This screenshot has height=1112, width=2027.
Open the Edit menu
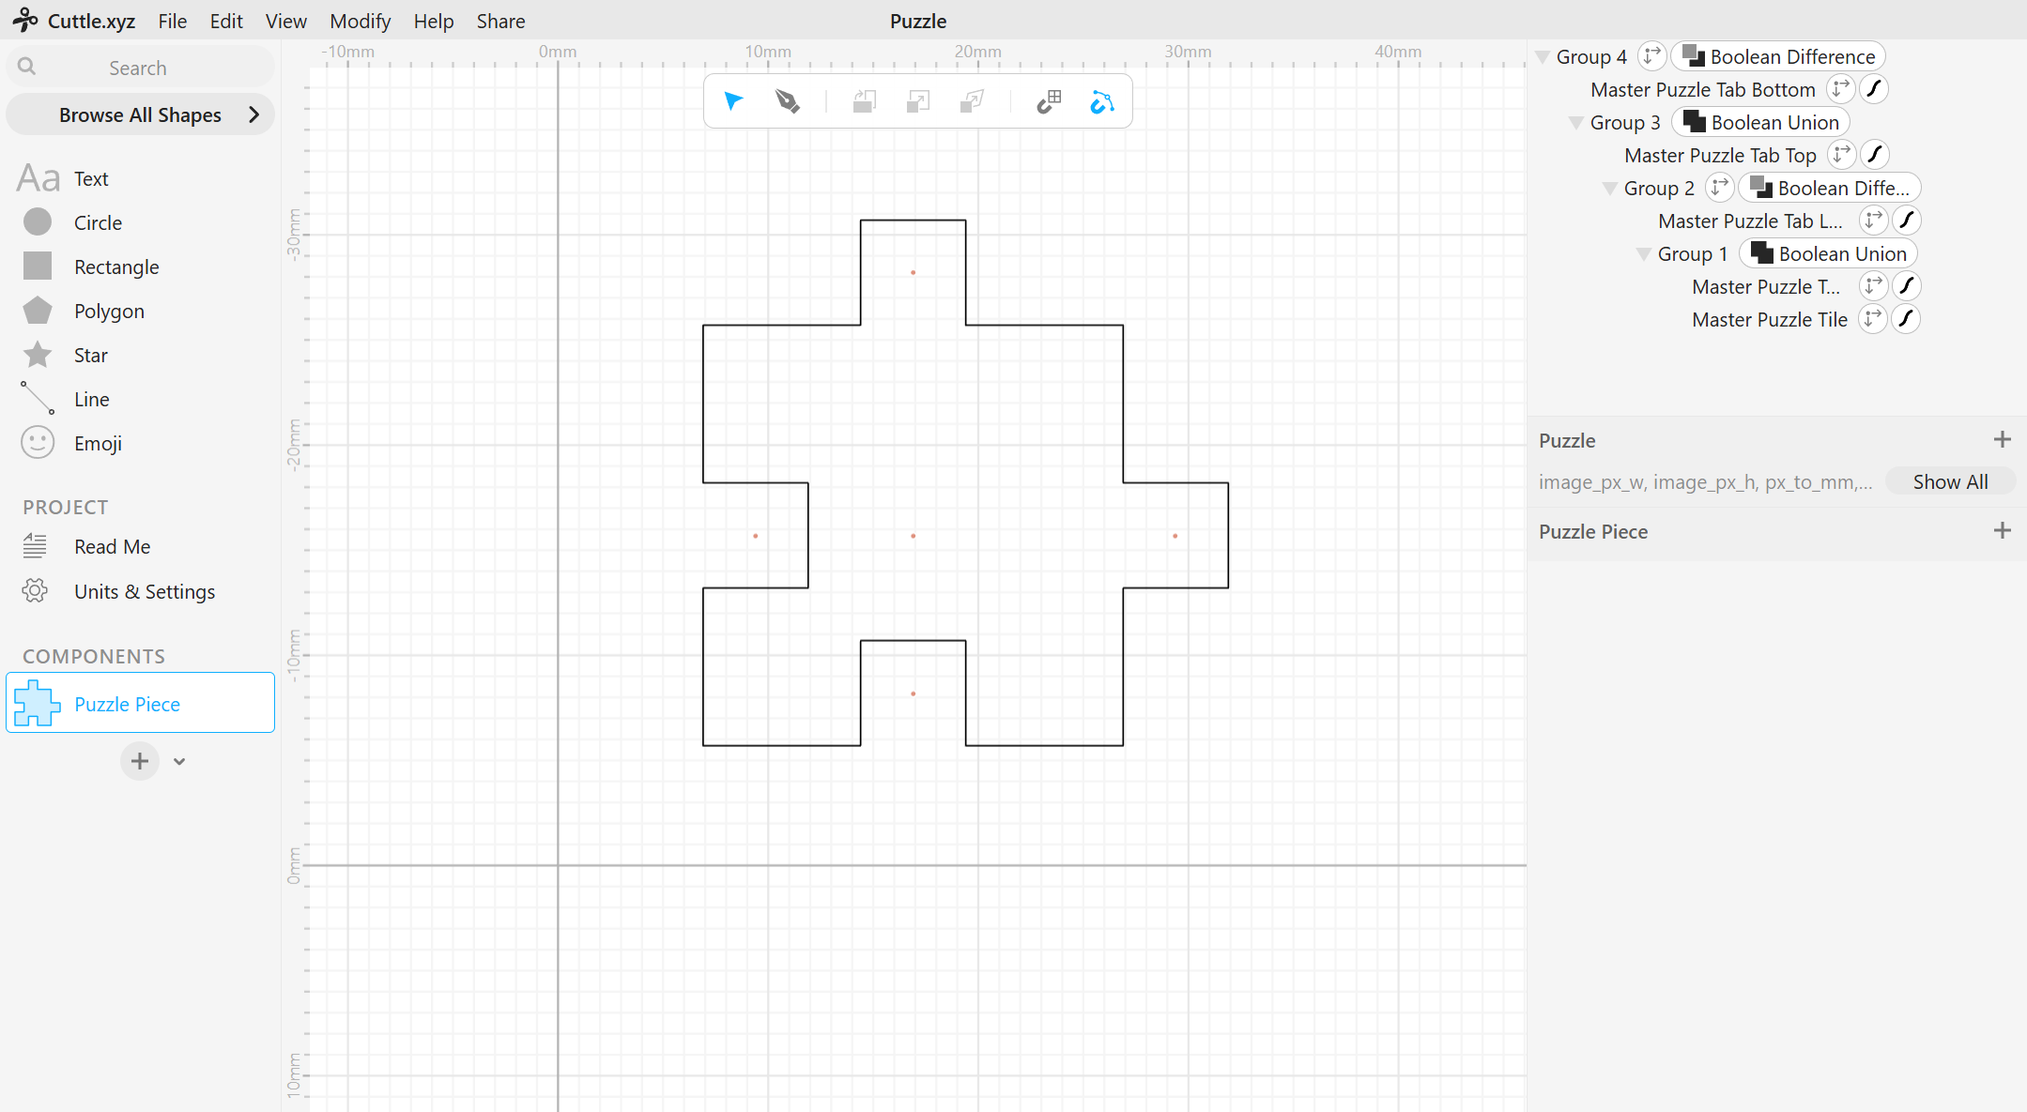(226, 21)
